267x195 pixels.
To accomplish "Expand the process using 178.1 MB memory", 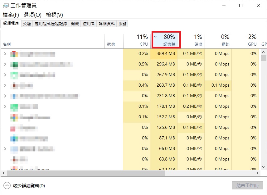I will pyautogui.click(x=5, y=107).
